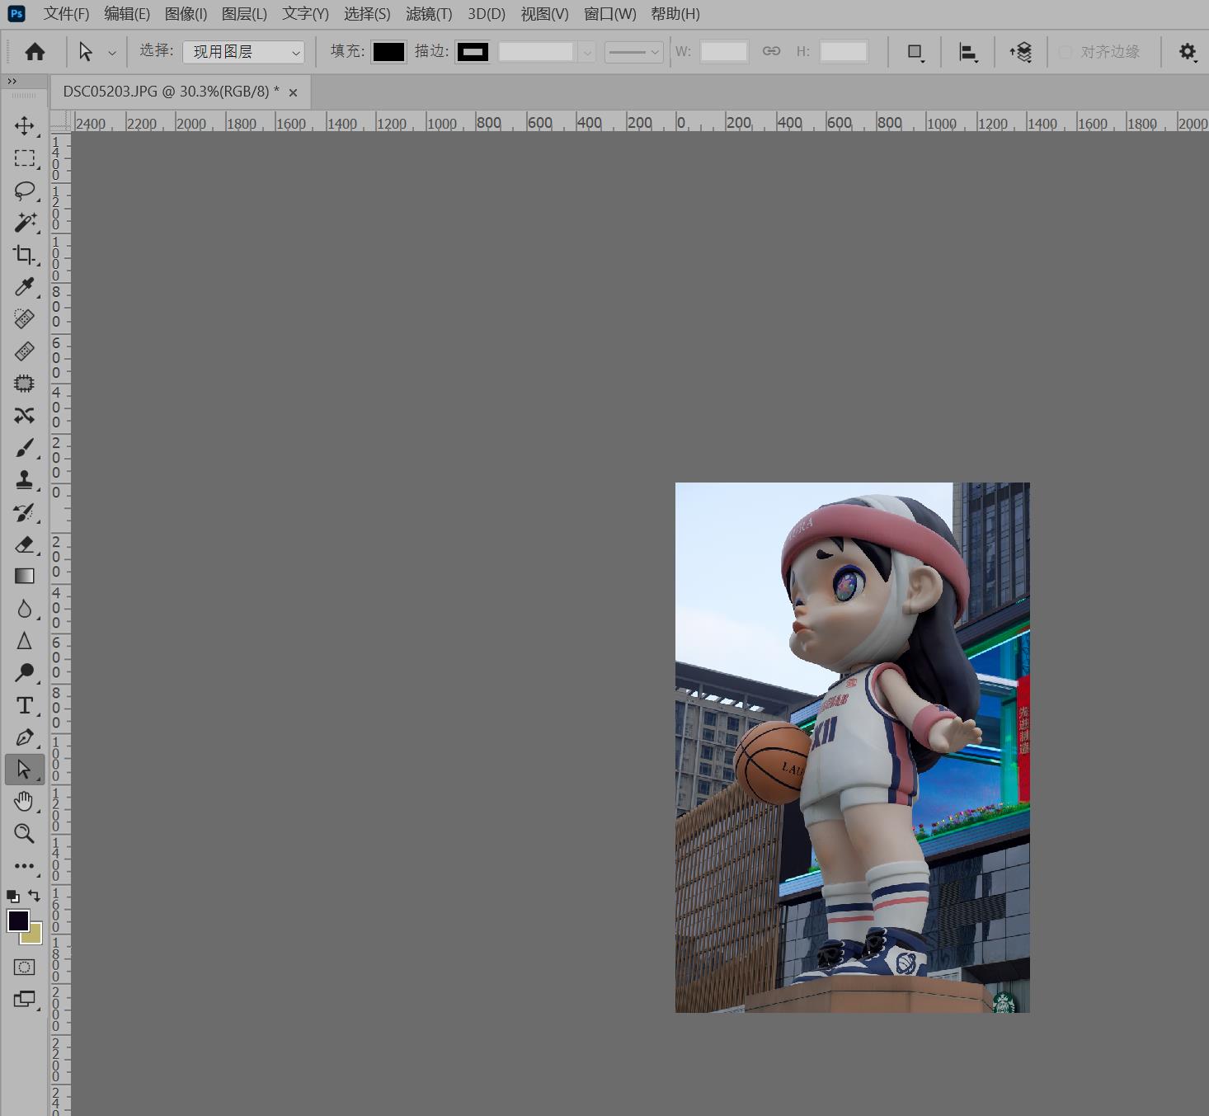Image resolution: width=1209 pixels, height=1116 pixels.
Task: Select the History Brush tool
Action: click(24, 512)
